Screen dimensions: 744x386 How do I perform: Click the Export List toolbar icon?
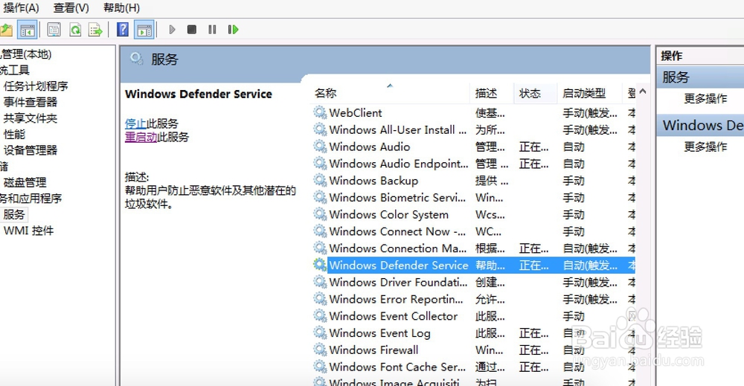95,30
